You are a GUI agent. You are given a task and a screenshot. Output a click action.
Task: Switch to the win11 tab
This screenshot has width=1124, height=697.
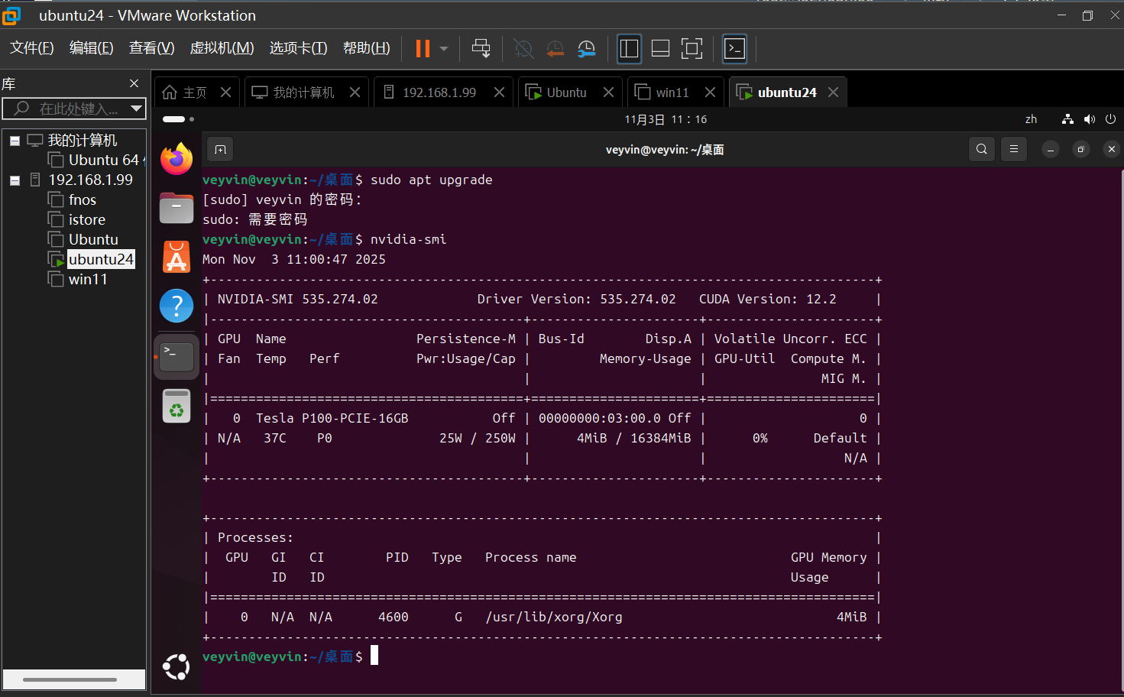click(672, 92)
